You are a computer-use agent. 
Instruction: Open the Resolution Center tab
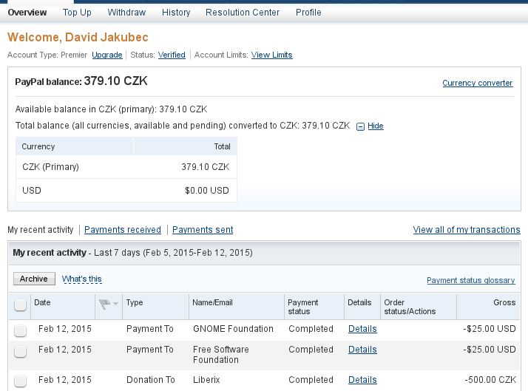(x=243, y=13)
